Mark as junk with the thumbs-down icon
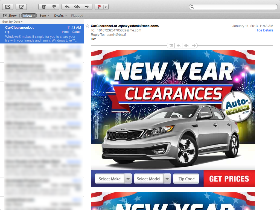The height and width of the screenshot is (210, 280). [x=54, y=7]
